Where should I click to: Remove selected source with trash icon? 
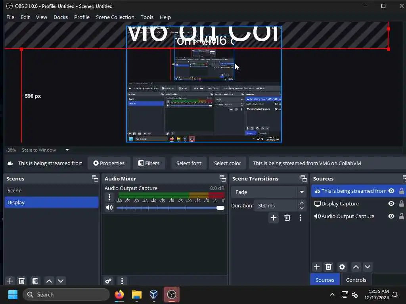[x=328, y=267]
